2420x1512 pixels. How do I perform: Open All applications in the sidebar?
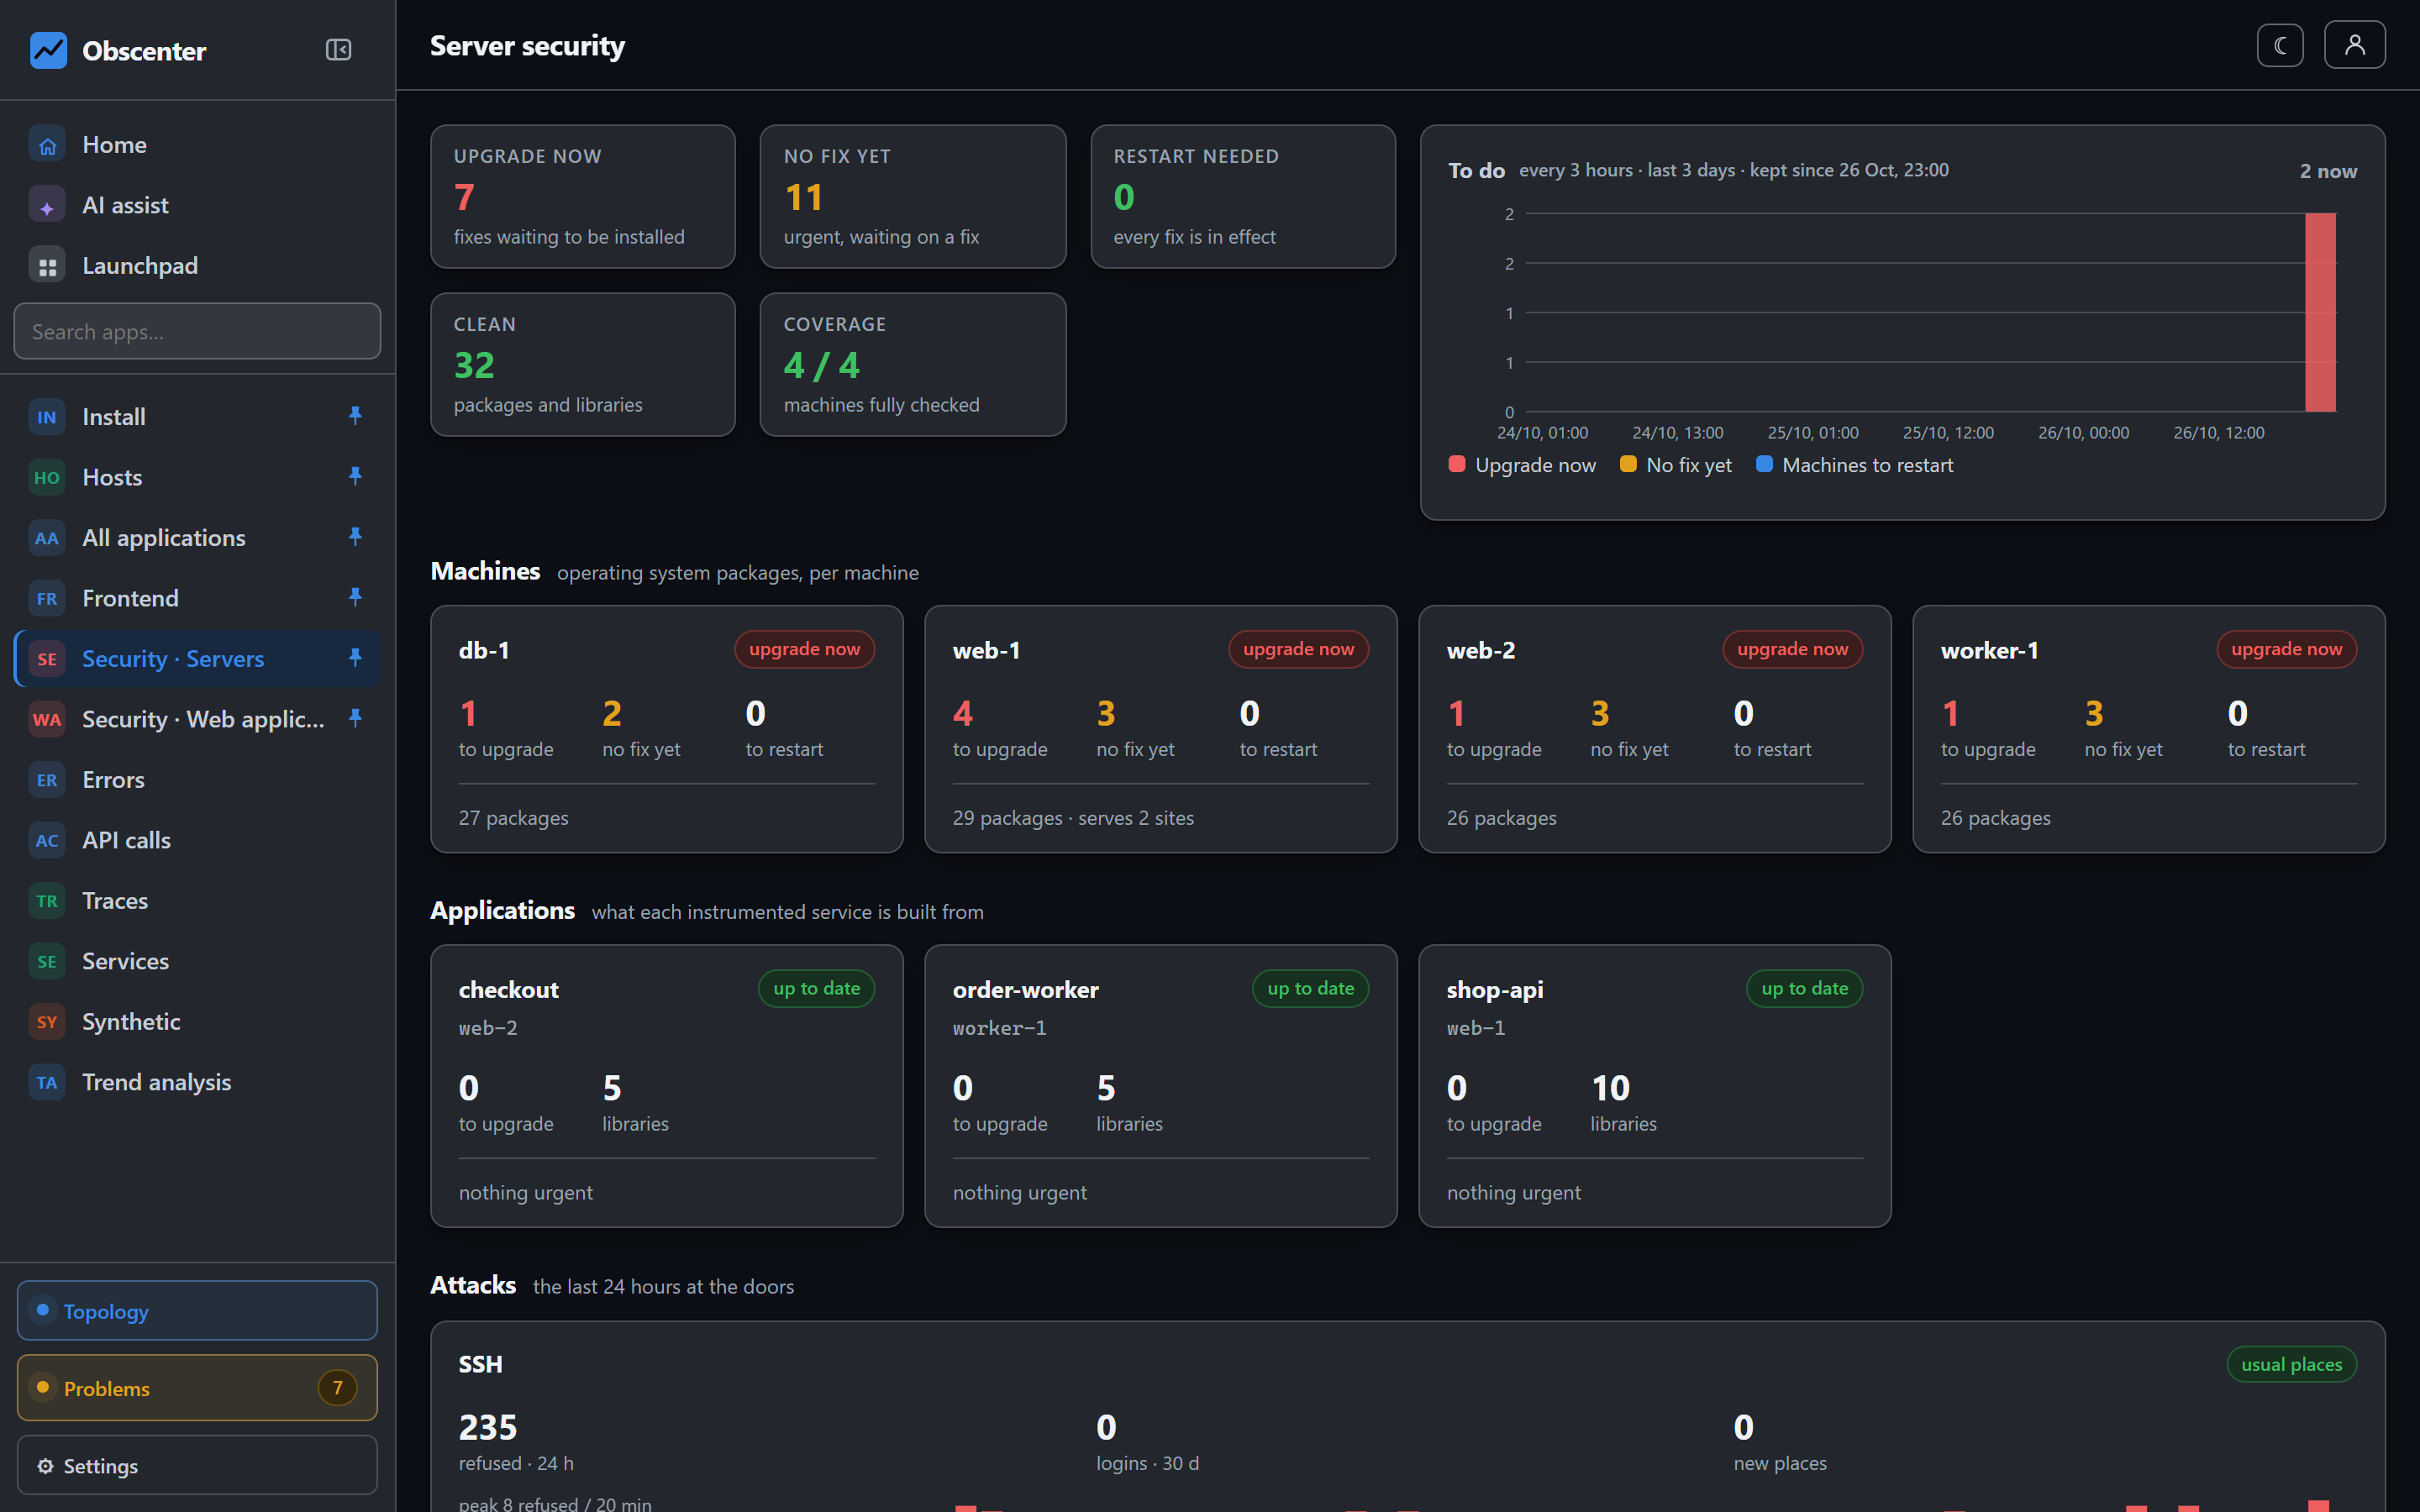coord(197,538)
